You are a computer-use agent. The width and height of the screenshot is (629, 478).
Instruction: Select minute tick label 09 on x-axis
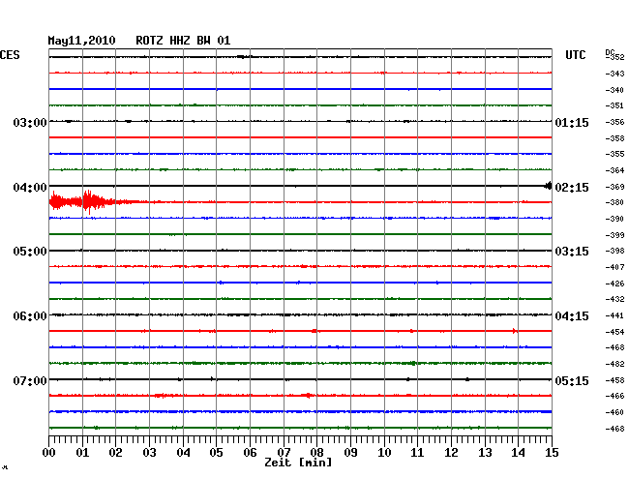pyautogui.click(x=350, y=453)
